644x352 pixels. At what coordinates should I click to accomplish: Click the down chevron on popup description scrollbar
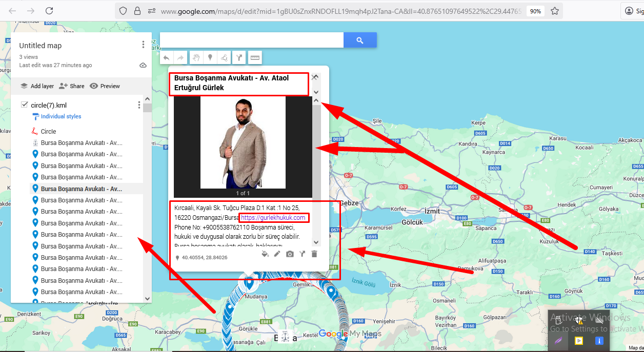(x=316, y=242)
